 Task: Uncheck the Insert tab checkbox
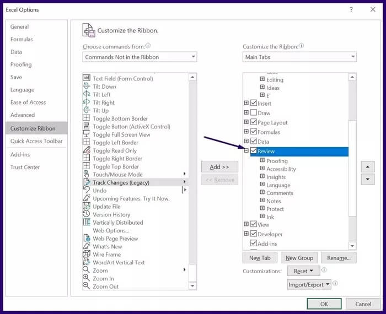(254, 103)
